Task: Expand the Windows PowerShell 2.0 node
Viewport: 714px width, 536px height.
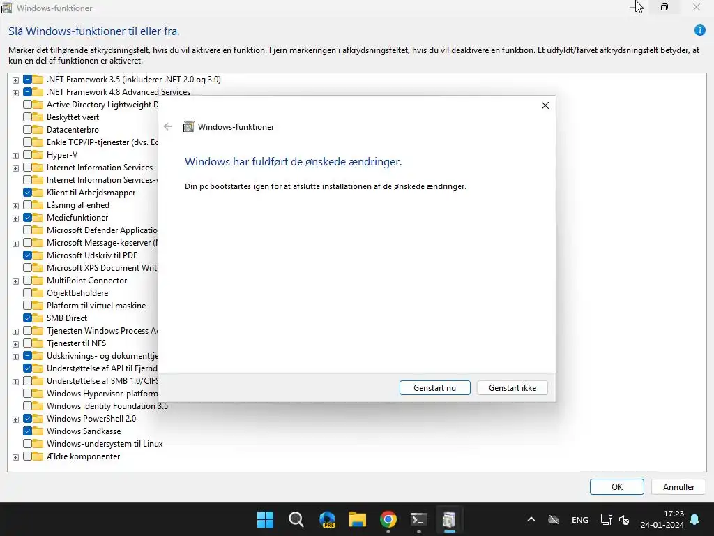Action: coord(15,419)
